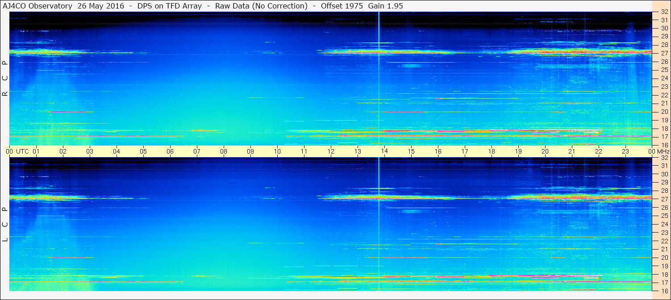
Task: Select the 23 hour marker on the time axis
Action: (625, 151)
